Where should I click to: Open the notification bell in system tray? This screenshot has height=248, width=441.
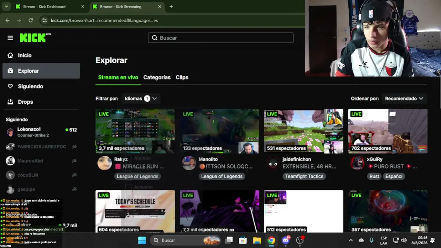(x=433, y=240)
